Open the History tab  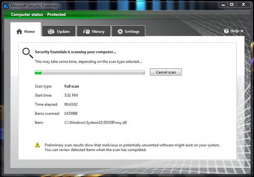coord(94,31)
